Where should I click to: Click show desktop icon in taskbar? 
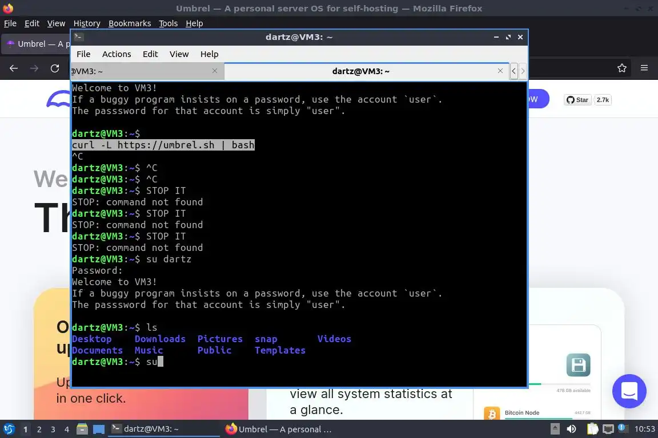(x=99, y=429)
